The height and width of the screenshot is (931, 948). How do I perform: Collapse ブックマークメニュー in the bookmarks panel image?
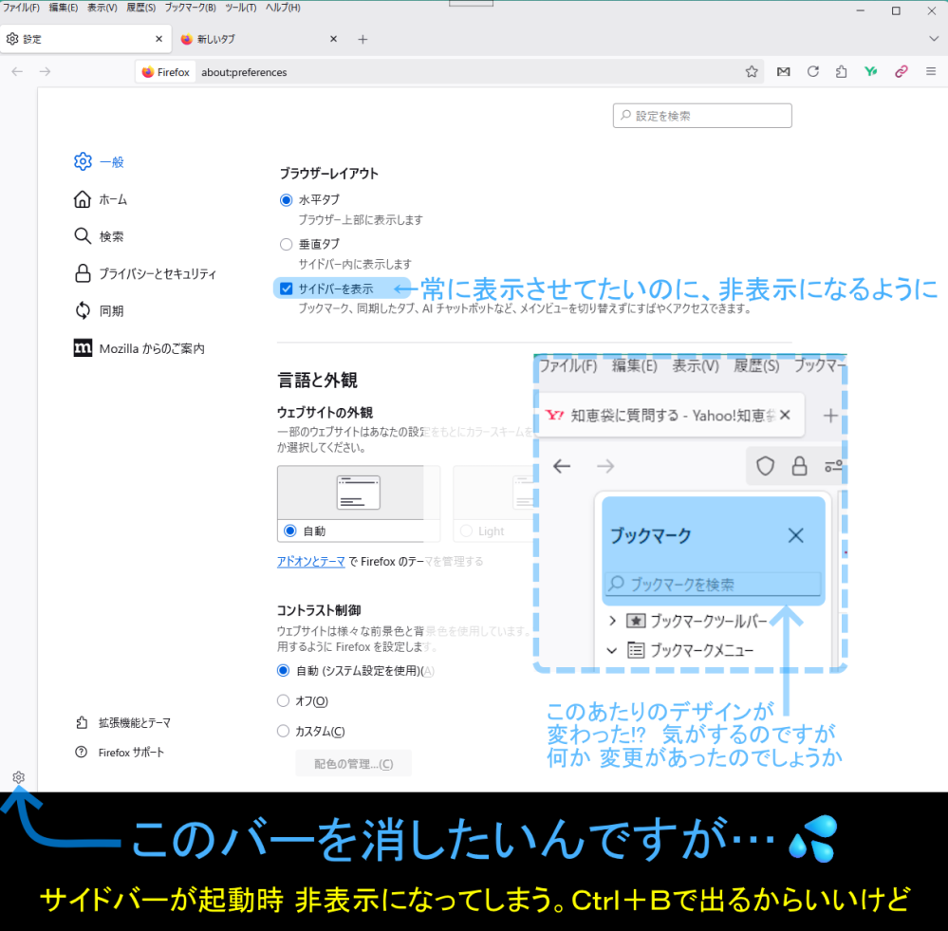pos(612,650)
